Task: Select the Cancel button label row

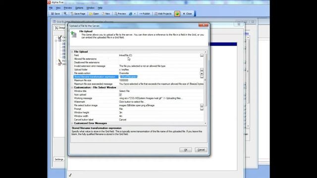Action: (x=139, y=120)
